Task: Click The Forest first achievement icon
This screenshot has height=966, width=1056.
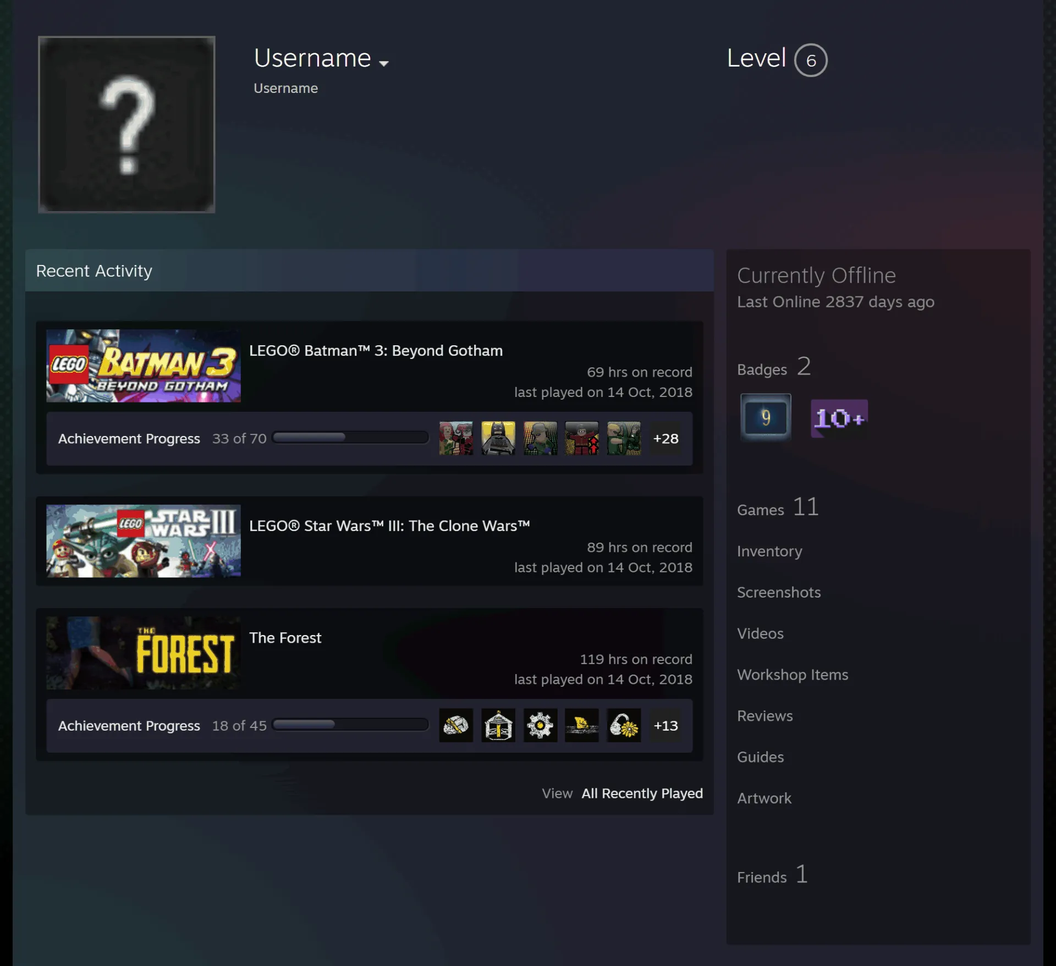Action: [456, 725]
